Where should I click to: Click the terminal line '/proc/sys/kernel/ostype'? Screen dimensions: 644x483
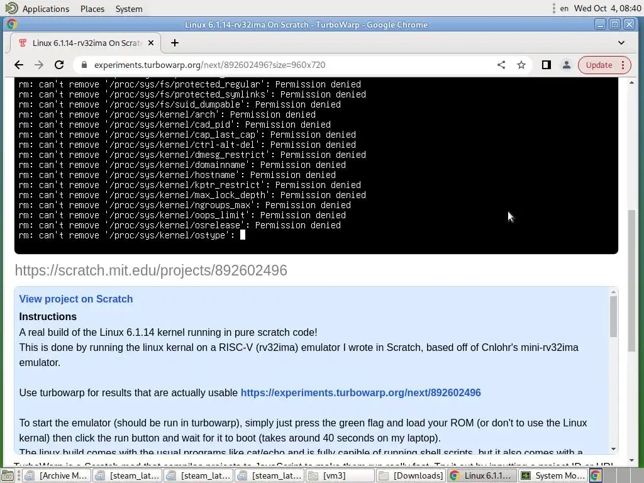[131, 235]
